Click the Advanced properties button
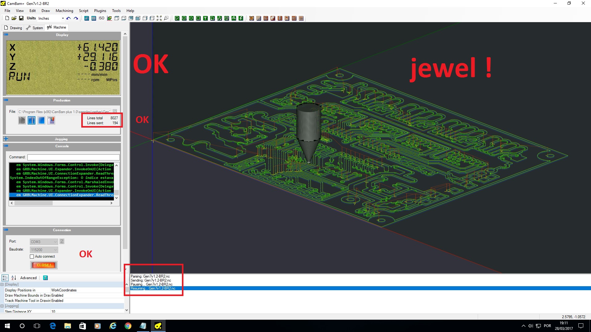This screenshot has height=332, width=591. [28, 278]
